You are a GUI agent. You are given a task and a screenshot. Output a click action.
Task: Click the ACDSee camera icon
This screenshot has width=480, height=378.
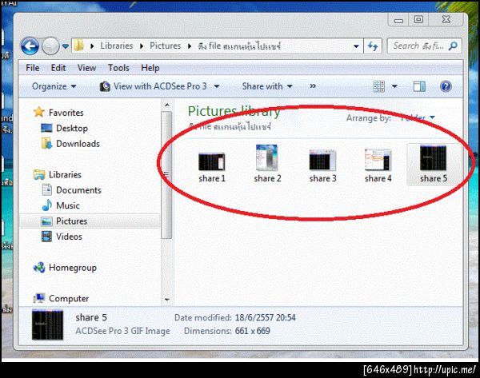point(105,86)
